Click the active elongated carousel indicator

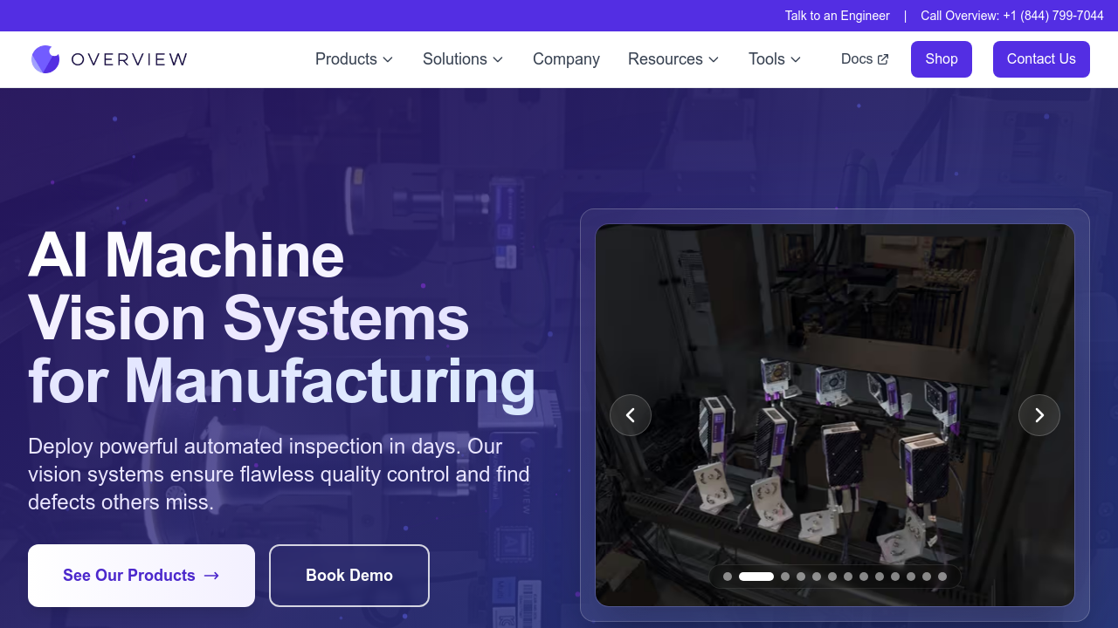(756, 577)
